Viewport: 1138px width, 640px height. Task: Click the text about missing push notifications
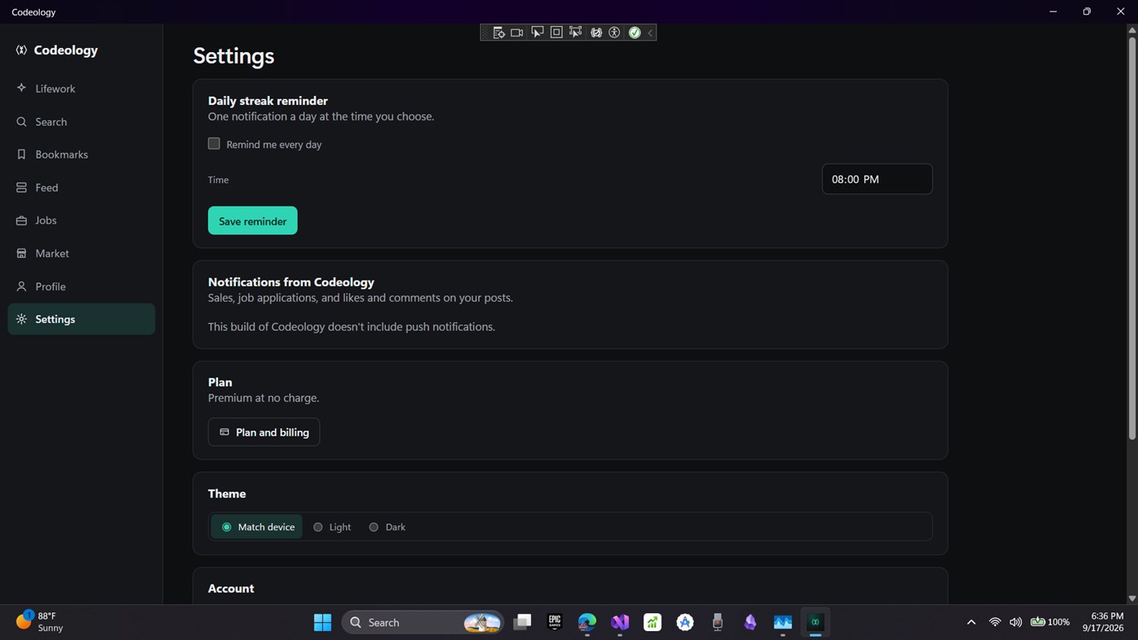pyautogui.click(x=351, y=327)
